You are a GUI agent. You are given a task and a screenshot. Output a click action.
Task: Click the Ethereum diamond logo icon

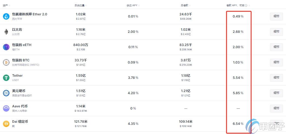click(6, 32)
